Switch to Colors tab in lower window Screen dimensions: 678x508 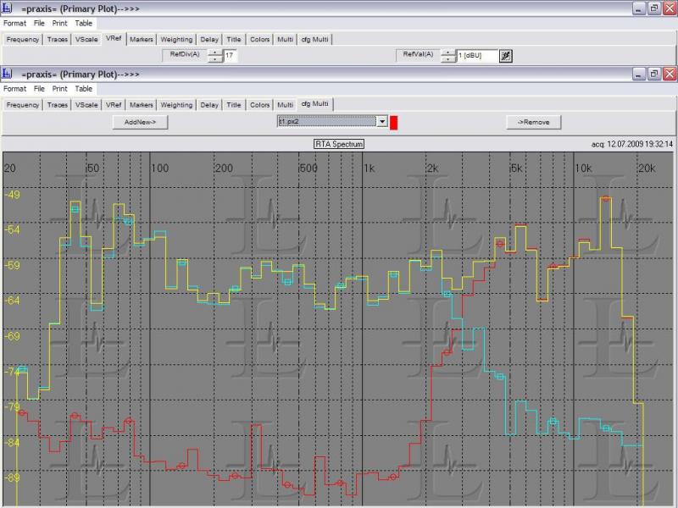(x=260, y=105)
